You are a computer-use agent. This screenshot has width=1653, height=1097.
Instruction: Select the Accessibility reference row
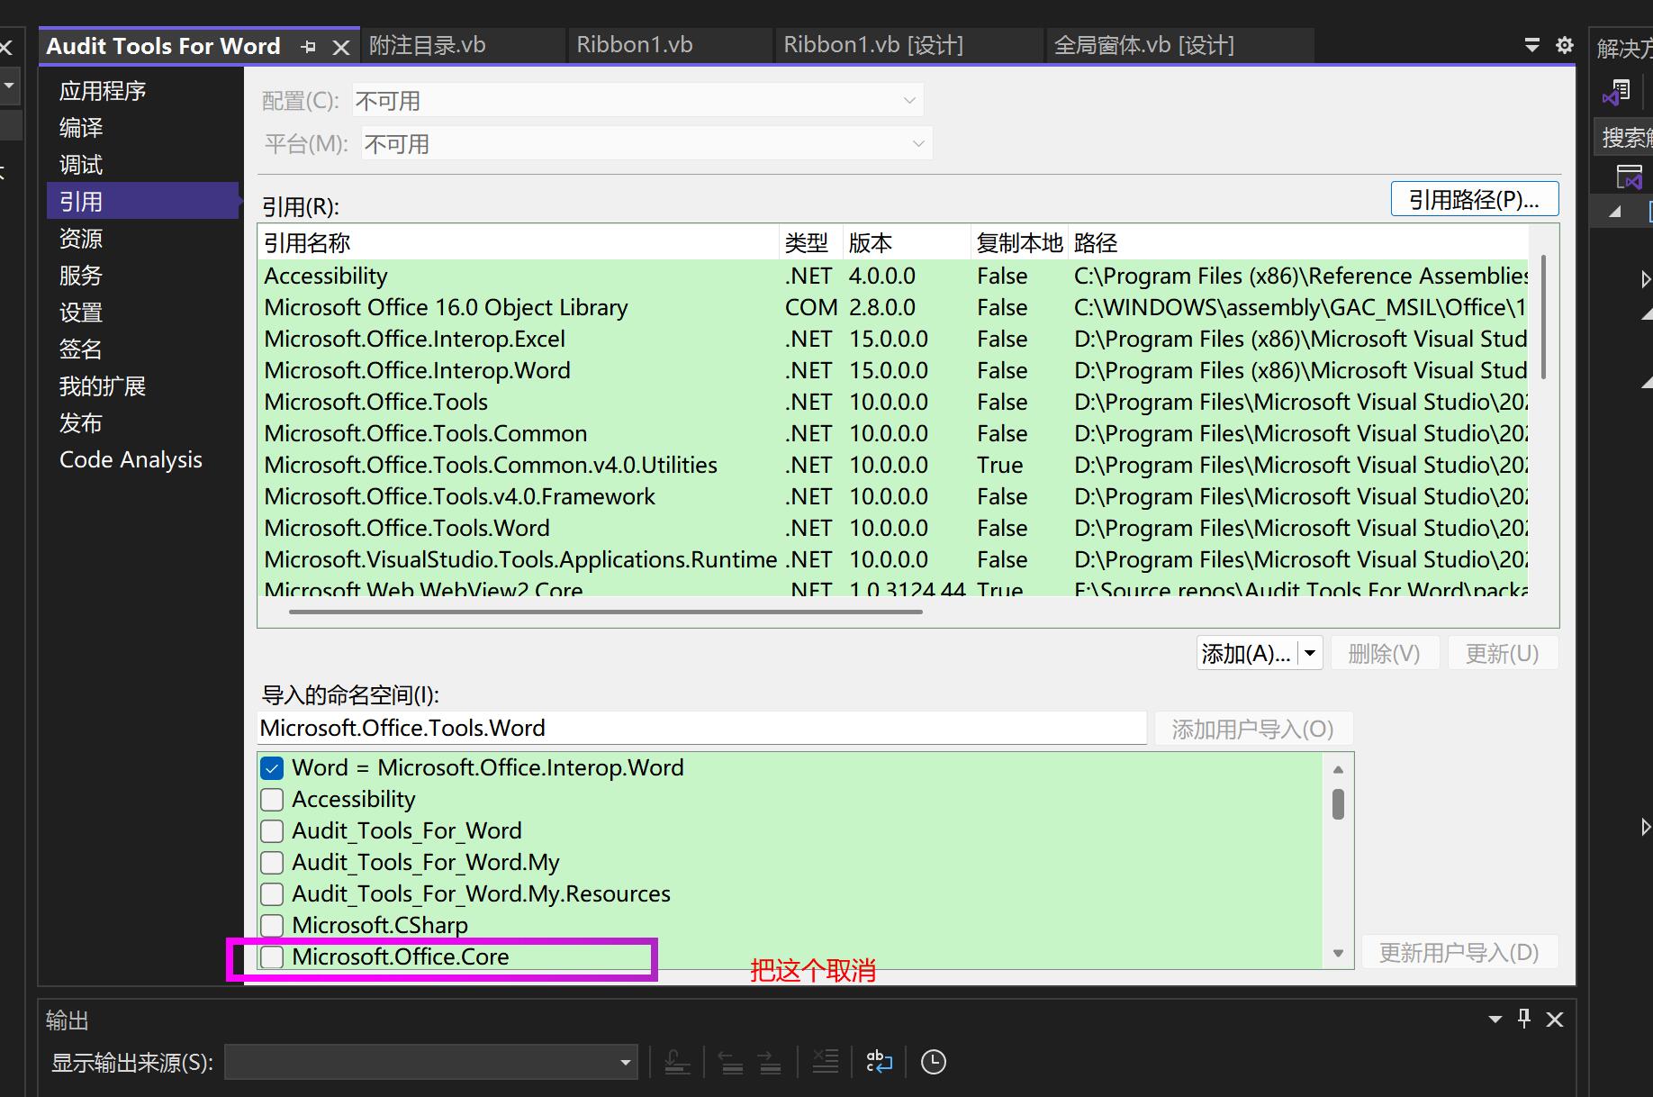(895, 276)
